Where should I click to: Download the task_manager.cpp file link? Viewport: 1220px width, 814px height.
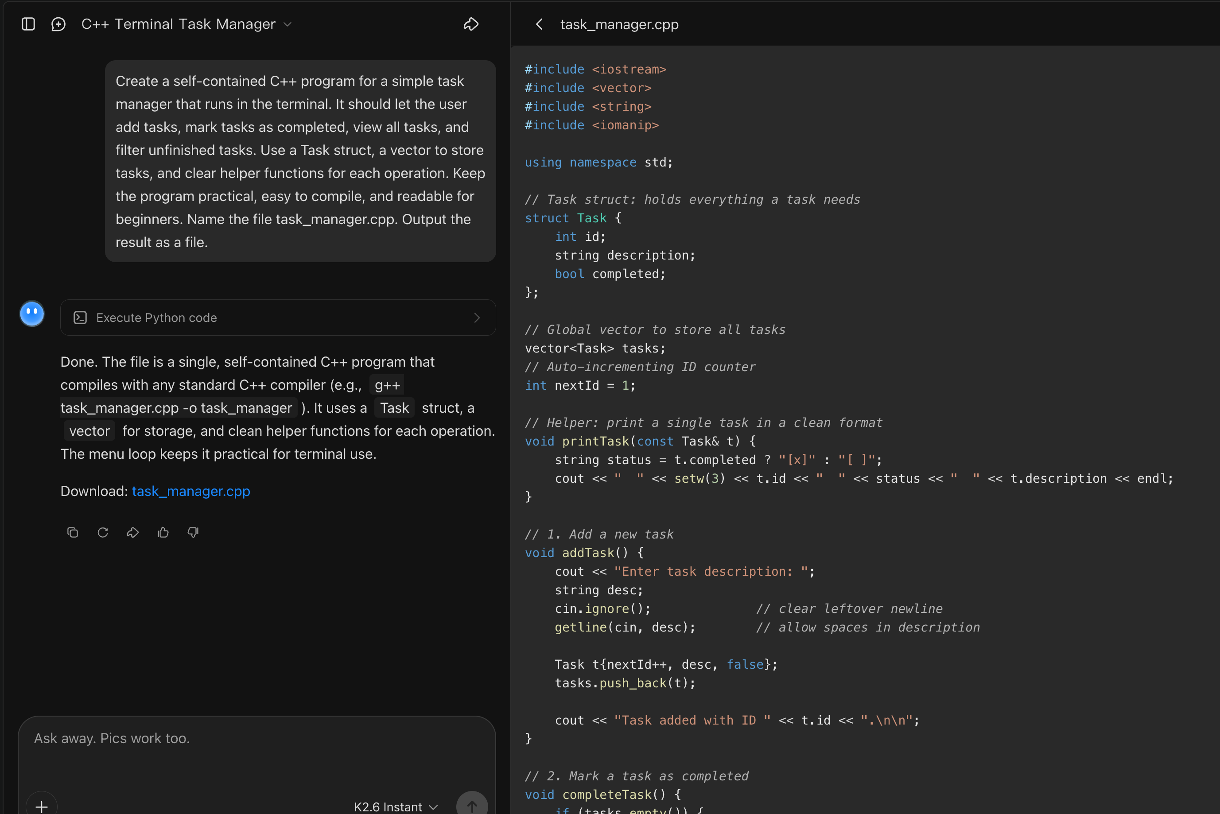(191, 491)
